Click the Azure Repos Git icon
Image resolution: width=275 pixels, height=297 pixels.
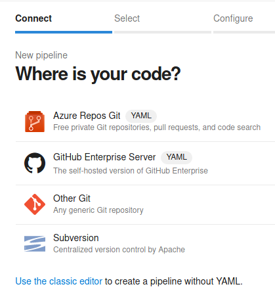(35, 122)
